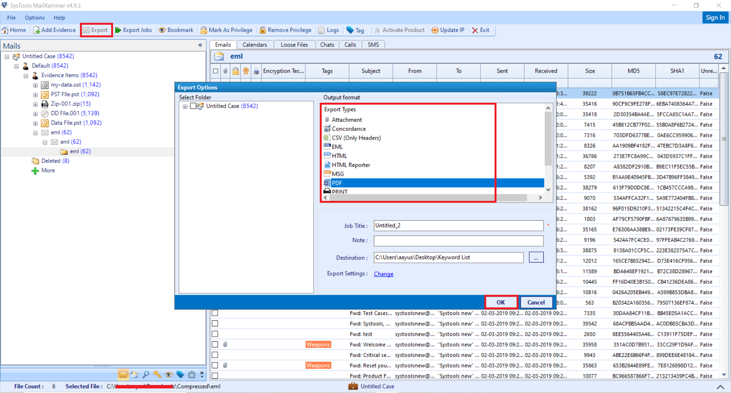Viewport: 731px width, 393px height.
Task: Open the search magnifier icon in bottom panel
Action: click(146, 374)
